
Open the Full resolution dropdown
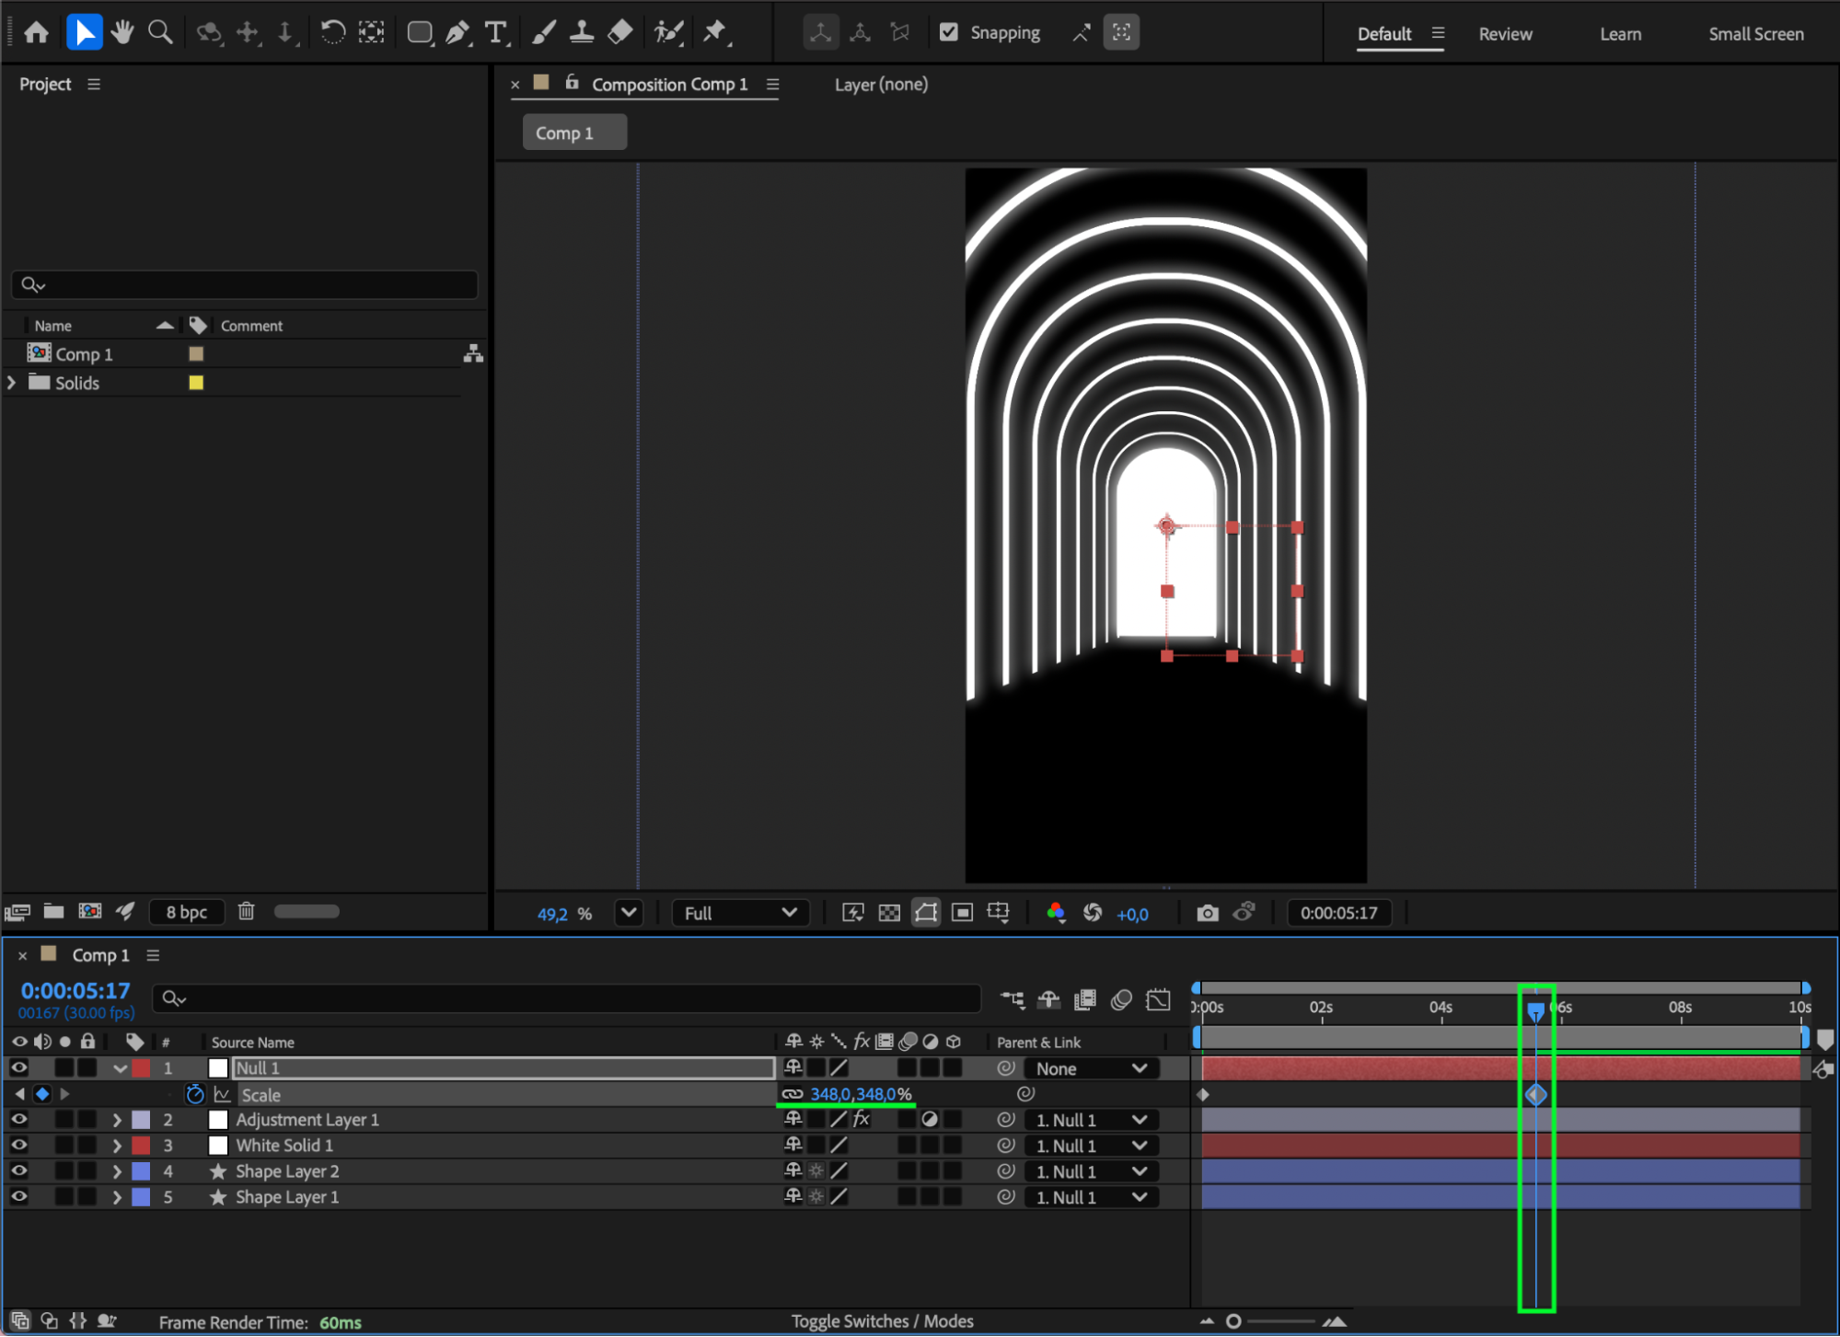740,913
